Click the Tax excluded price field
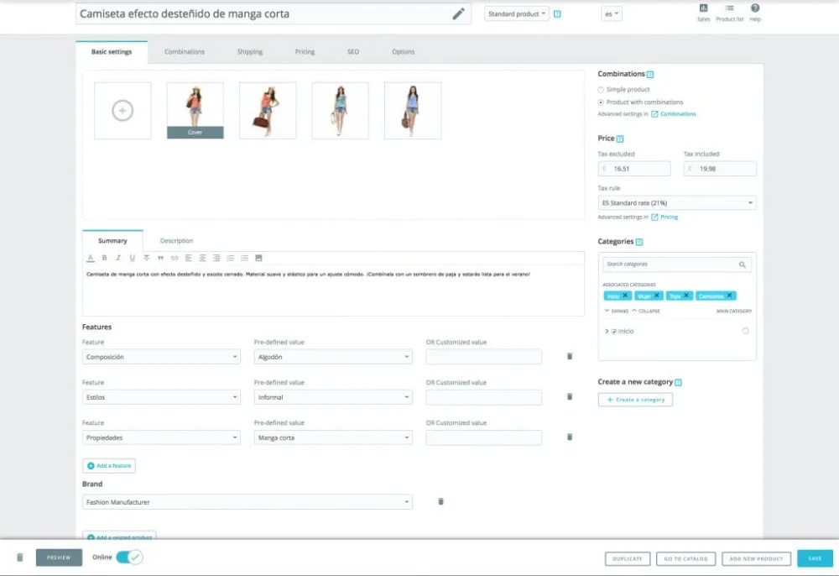Screen dimensions: 839x576 pyautogui.click(x=634, y=169)
